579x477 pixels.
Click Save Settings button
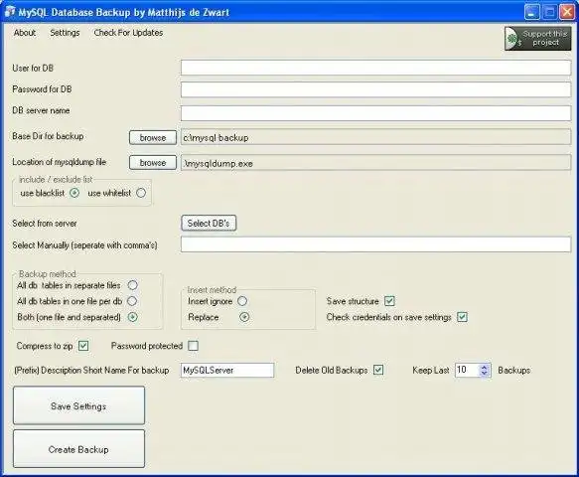click(x=79, y=405)
